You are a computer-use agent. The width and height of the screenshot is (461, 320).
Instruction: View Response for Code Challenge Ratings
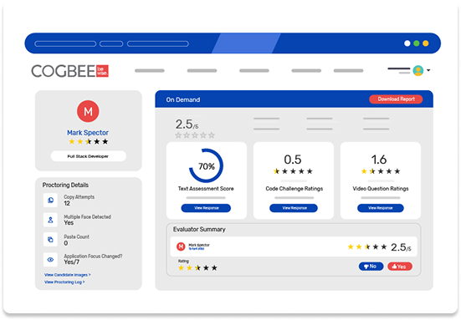pyautogui.click(x=294, y=208)
